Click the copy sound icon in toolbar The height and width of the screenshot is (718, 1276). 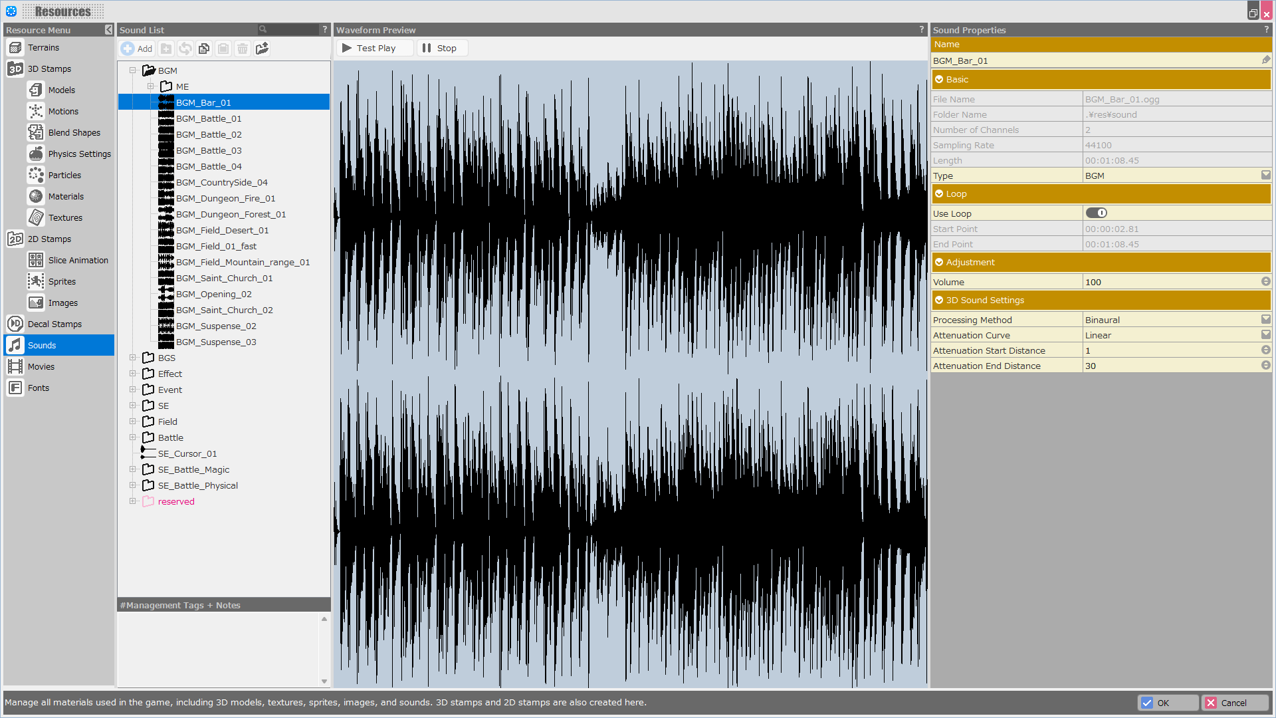tap(204, 49)
